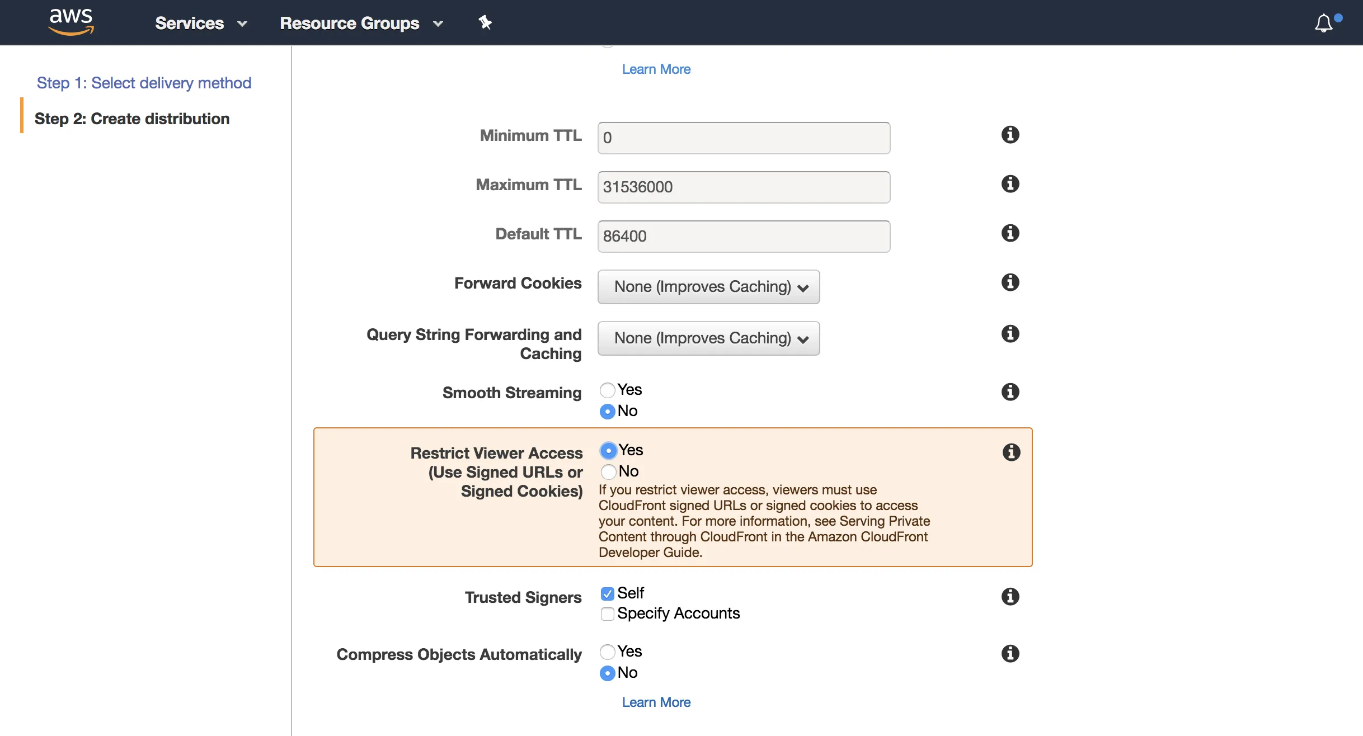This screenshot has height=736, width=1363.
Task: Click info icon for Forward Cookies
Action: pos(1010,282)
